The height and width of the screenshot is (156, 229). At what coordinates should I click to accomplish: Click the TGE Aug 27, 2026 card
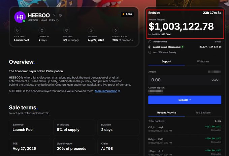tap(30, 146)
